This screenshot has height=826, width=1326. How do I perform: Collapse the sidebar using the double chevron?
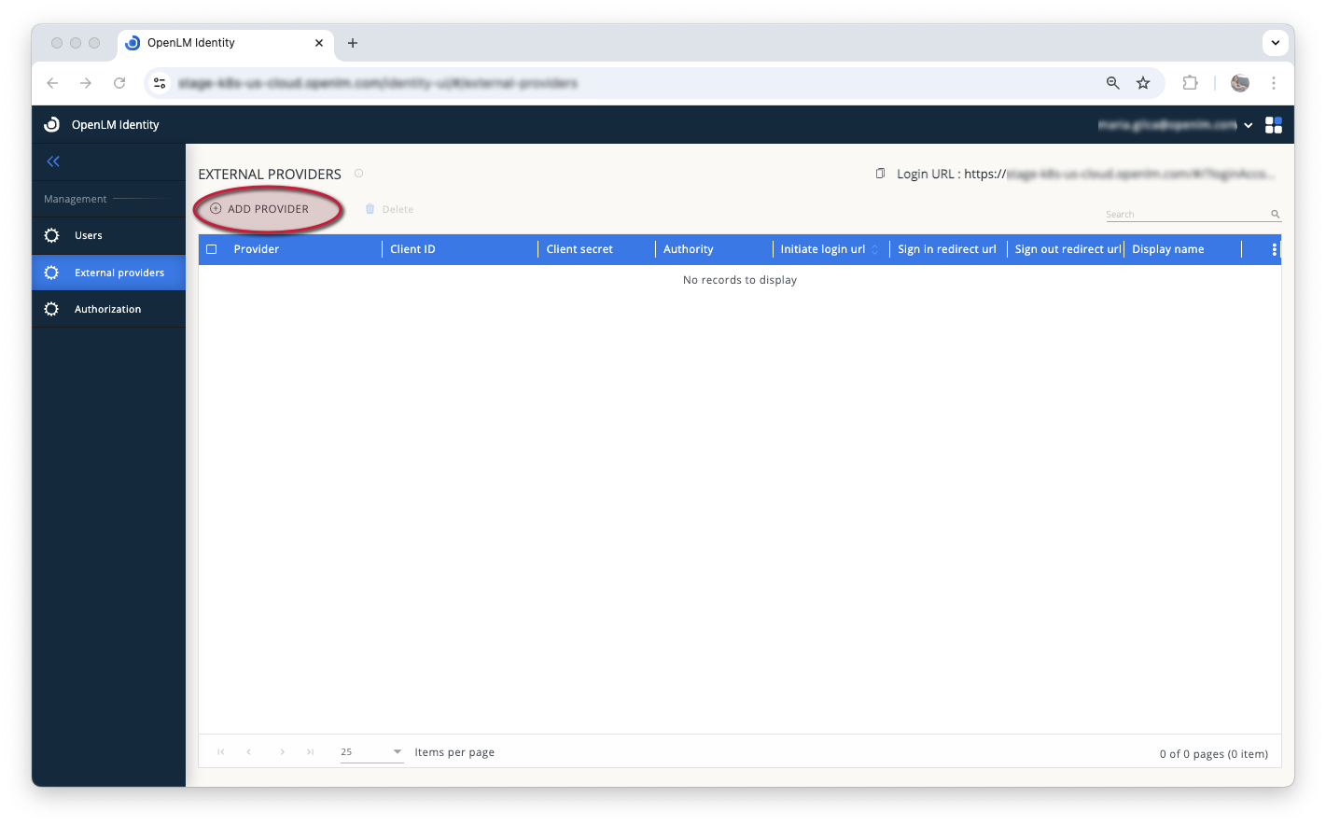(52, 161)
